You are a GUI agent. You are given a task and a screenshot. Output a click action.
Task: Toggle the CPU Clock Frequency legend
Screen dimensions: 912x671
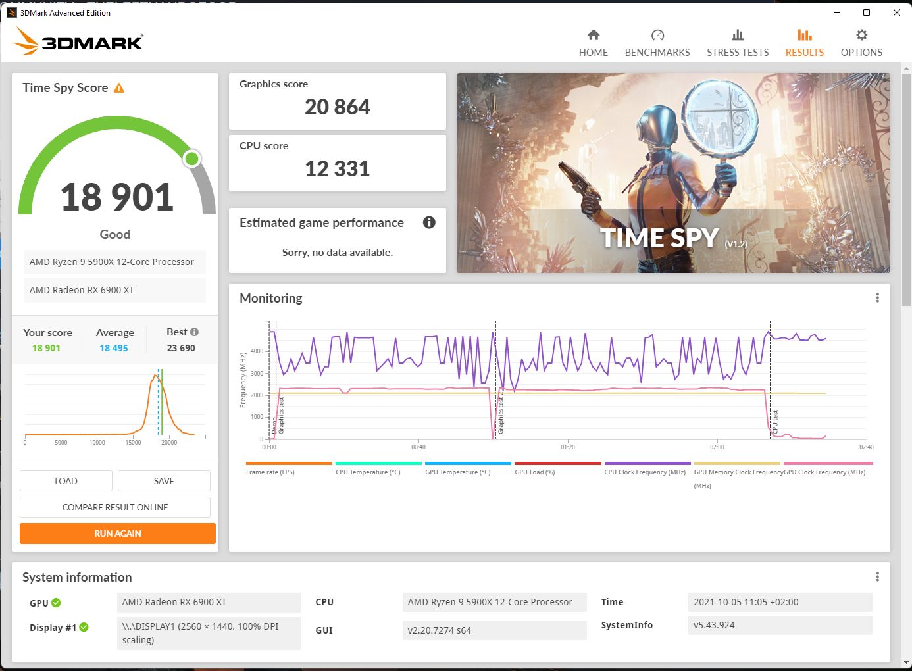coord(647,468)
